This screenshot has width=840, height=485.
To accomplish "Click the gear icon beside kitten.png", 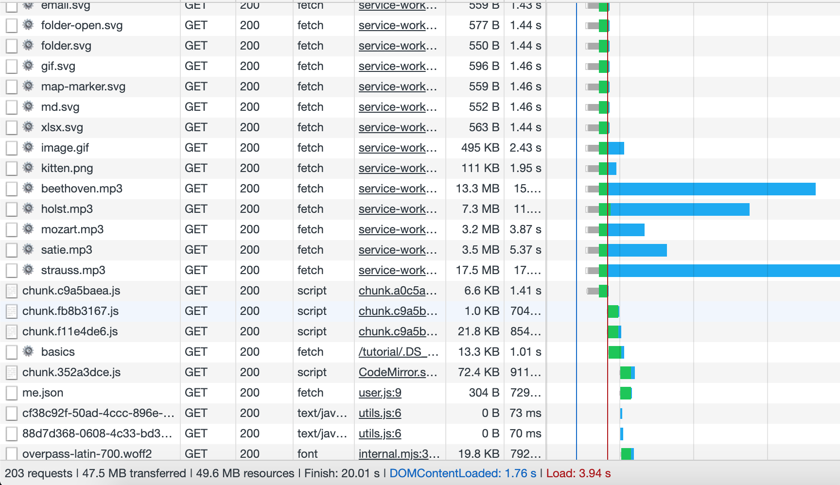I will (x=29, y=168).
